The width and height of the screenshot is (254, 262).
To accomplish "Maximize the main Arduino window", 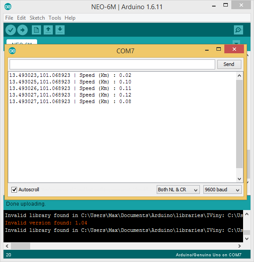I will 226,5.
